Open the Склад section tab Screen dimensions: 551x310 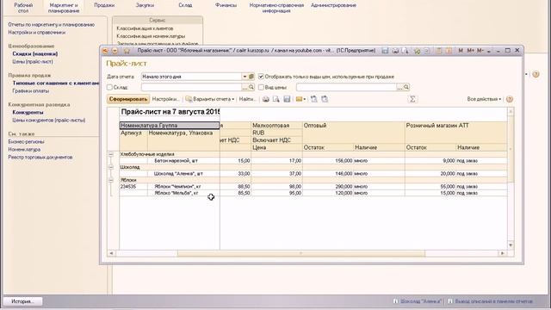[x=185, y=5]
